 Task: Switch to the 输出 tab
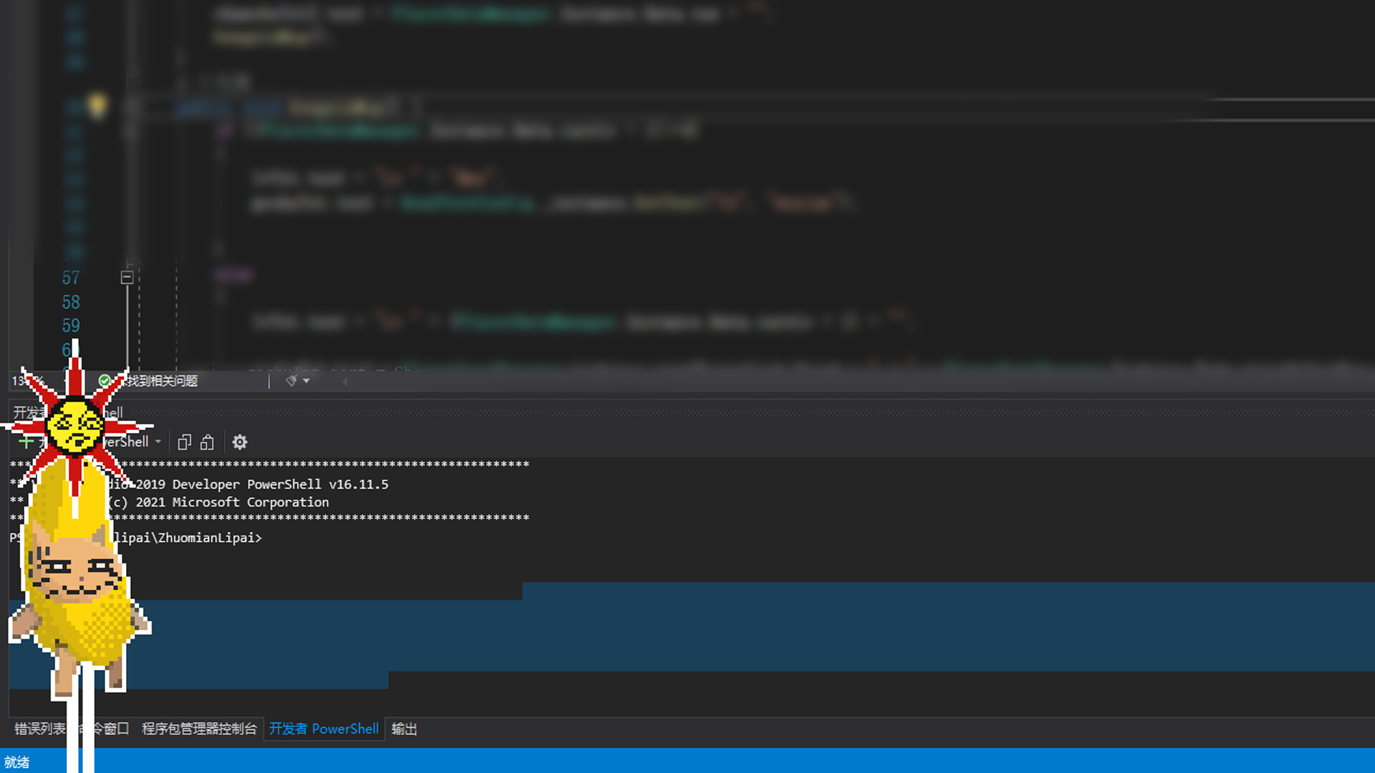tap(404, 729)
